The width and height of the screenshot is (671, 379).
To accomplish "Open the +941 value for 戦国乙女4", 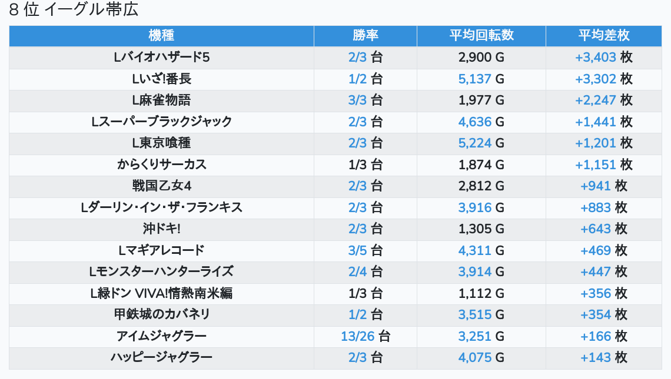I will pos(595,186).
